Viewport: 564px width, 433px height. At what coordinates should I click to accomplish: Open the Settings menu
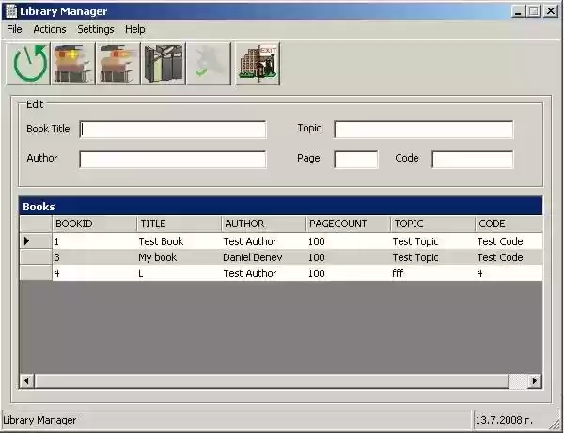96,29
